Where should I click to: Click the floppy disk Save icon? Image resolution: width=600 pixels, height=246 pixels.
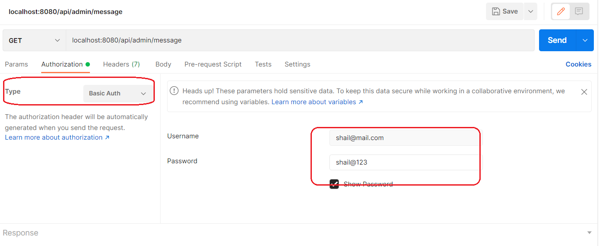tap(496, 11)
